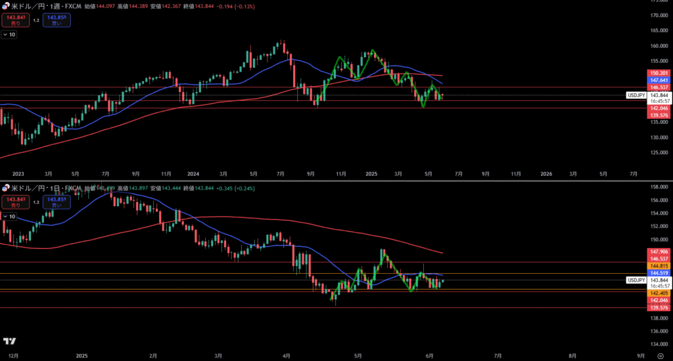Select the 米ドル/円・1日・FXCM symbol title

[x=47, y=188]
